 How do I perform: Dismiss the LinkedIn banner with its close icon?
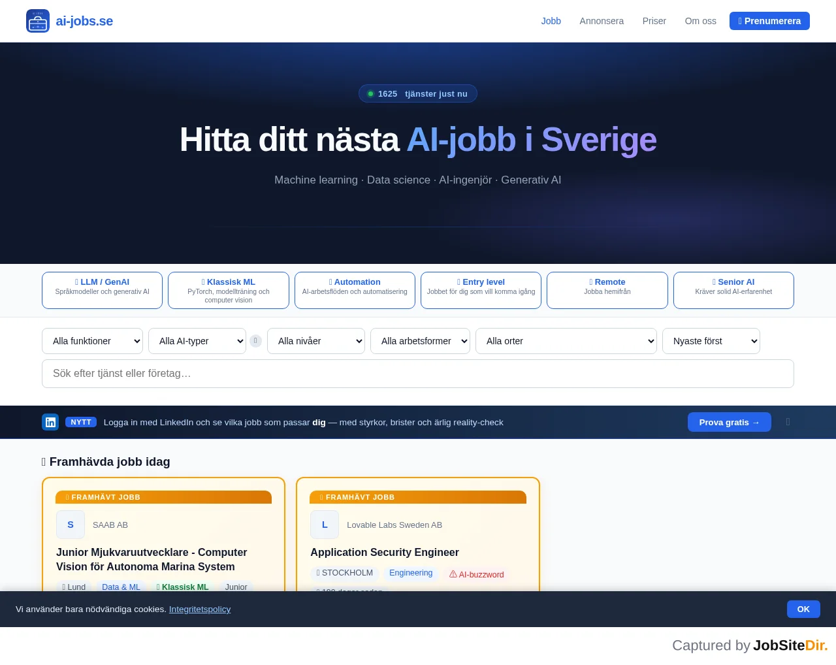tap(788, 422)
